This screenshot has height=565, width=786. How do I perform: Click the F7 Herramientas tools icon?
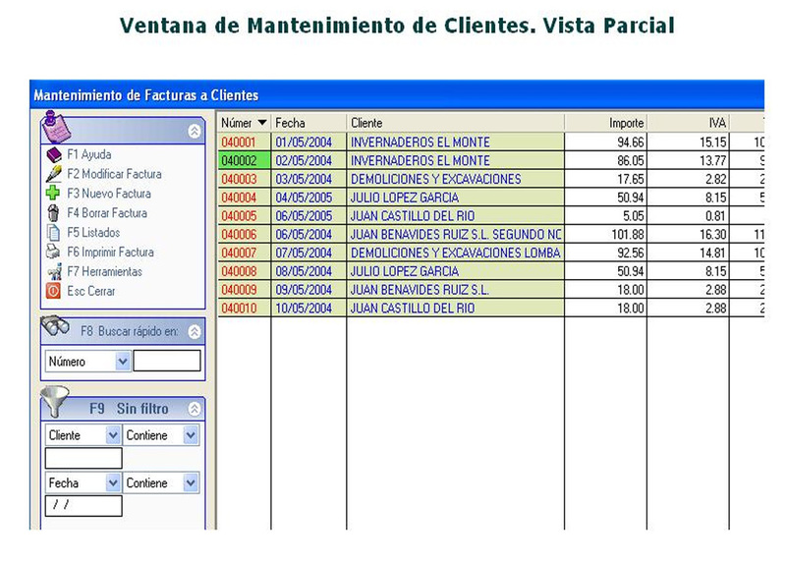pyautogui.click(x=54, y=272)
